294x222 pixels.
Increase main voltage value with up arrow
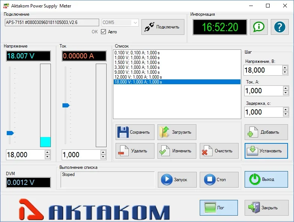coord(48,153)
